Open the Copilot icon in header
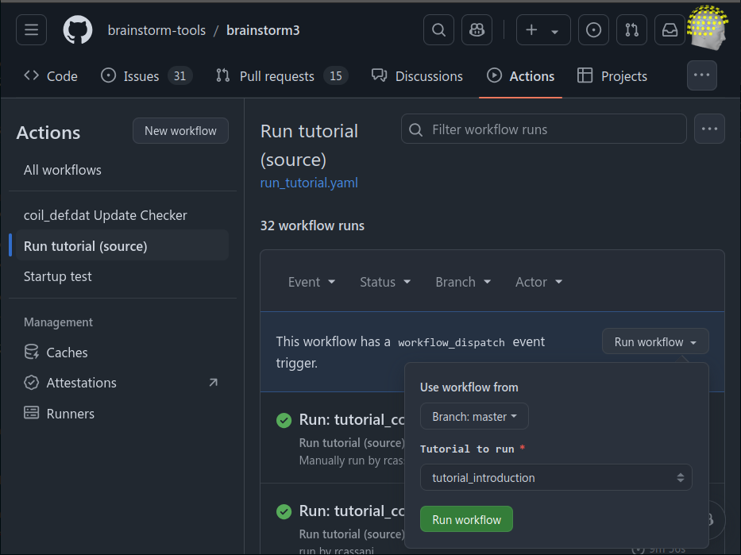This screenshot has width=741, height=555. (477, 30)
